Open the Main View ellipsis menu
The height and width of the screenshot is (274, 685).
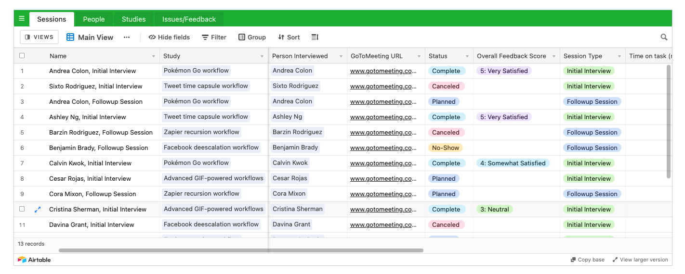pos(127,37)
